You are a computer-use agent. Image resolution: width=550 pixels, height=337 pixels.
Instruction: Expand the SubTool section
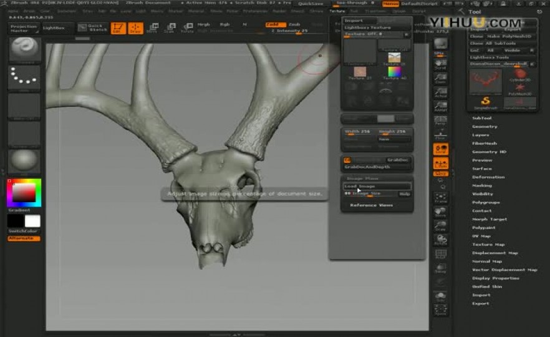click(x=481, y=119)
